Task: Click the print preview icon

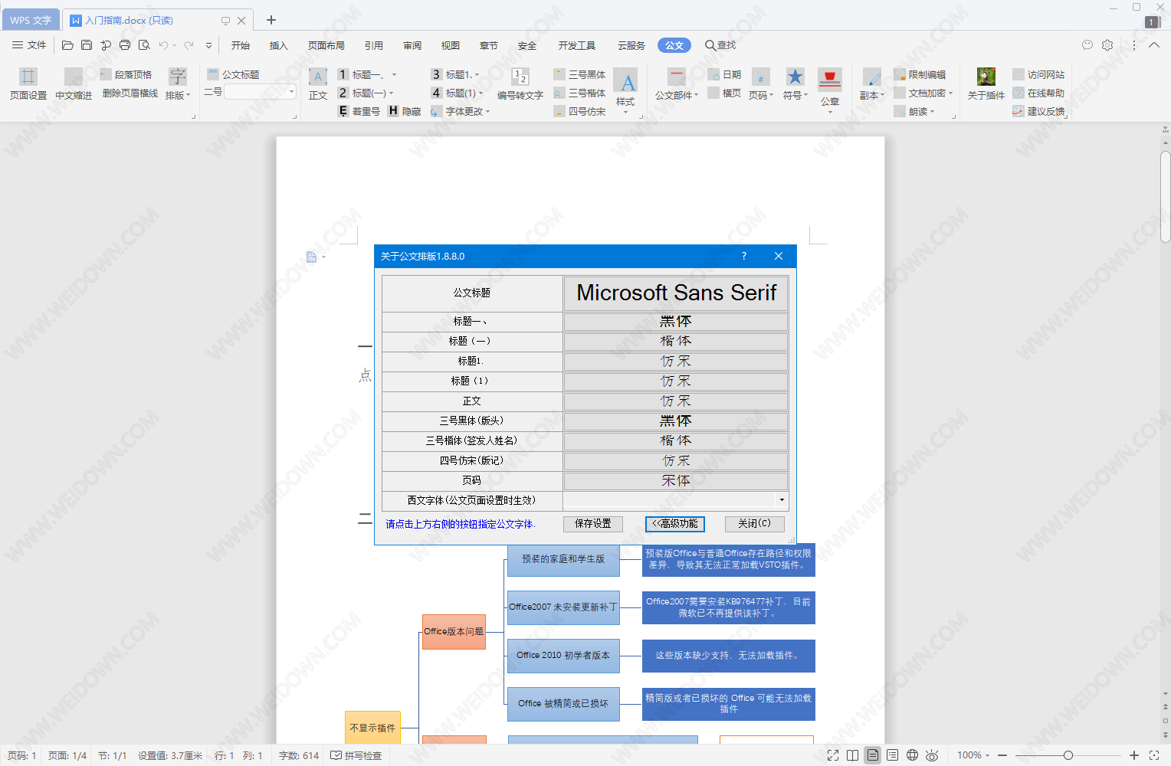Action: tap(144, 45)
